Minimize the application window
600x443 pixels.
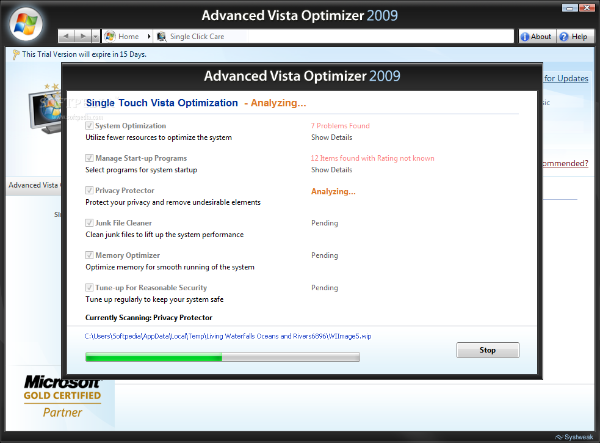[569, 8]
